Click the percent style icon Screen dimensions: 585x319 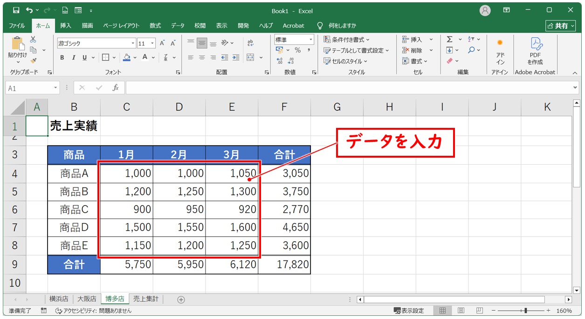click(297, 50)
